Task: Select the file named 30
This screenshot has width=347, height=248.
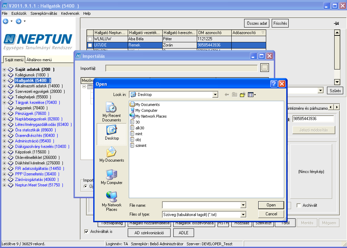Action: point(135,122)
